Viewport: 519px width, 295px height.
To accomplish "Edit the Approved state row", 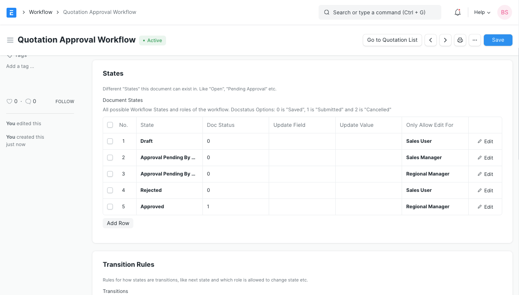I will pos(485,207).
